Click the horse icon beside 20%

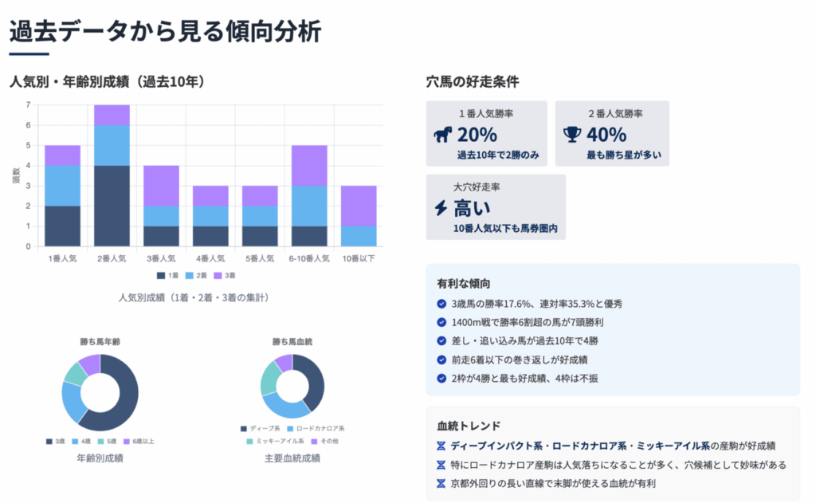pyautogui.click(x=443, y=135)
